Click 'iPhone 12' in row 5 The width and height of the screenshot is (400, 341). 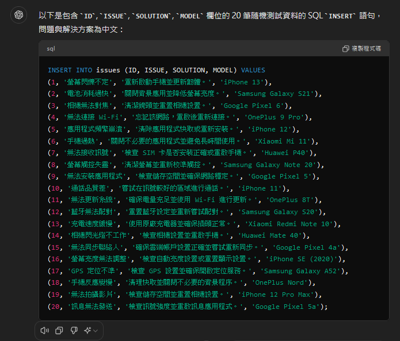[270, 130]
